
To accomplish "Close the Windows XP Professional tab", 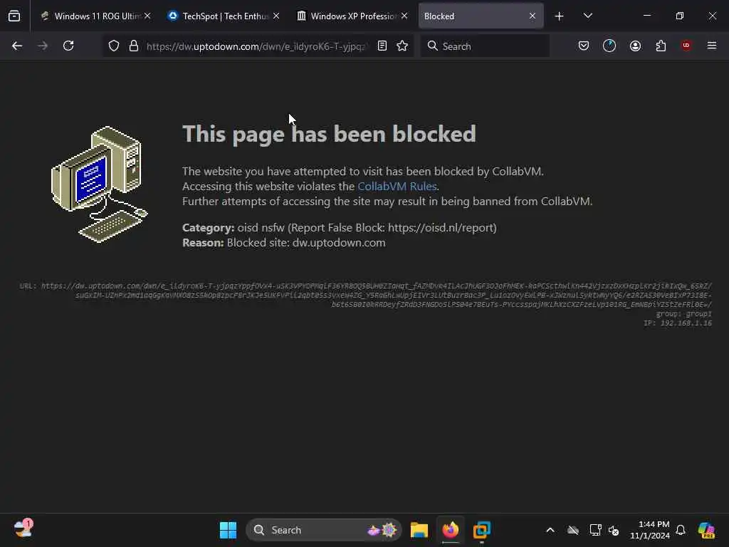I will 404,16.
